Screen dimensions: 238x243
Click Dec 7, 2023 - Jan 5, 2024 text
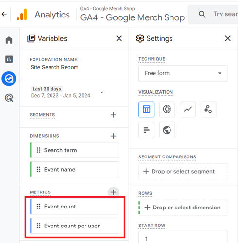coord(61,96)
